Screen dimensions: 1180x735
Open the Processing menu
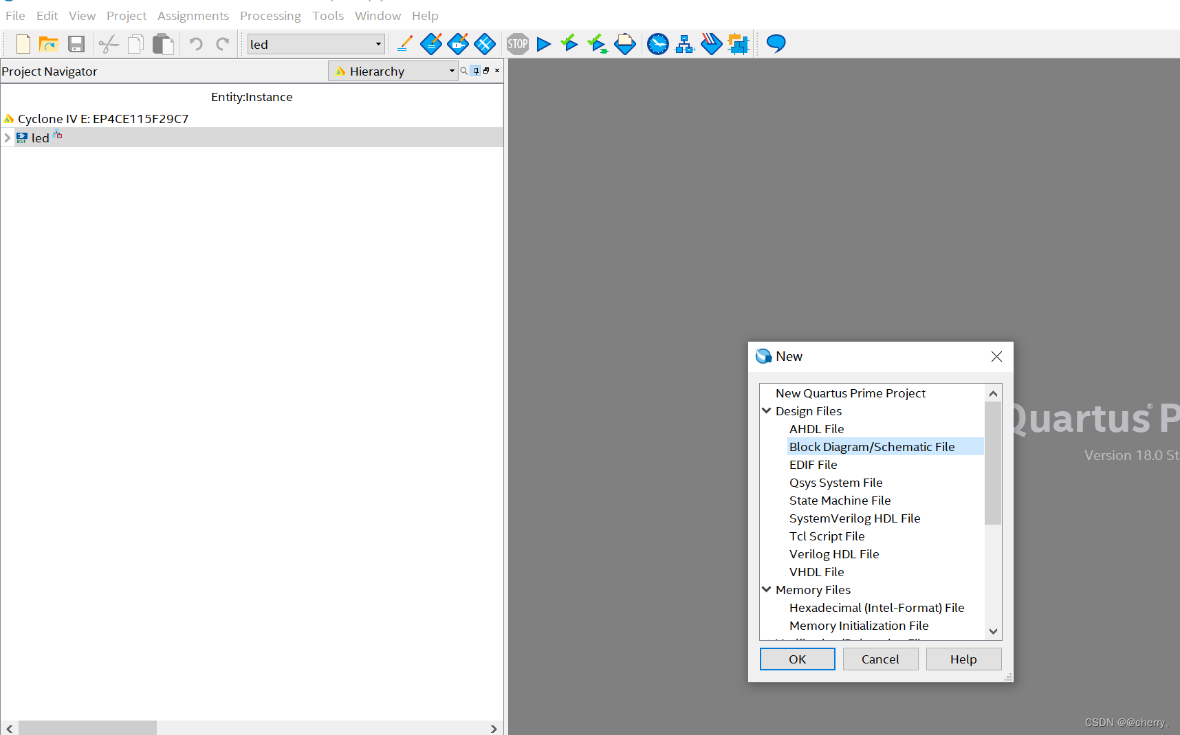click(x=270, y=16)
